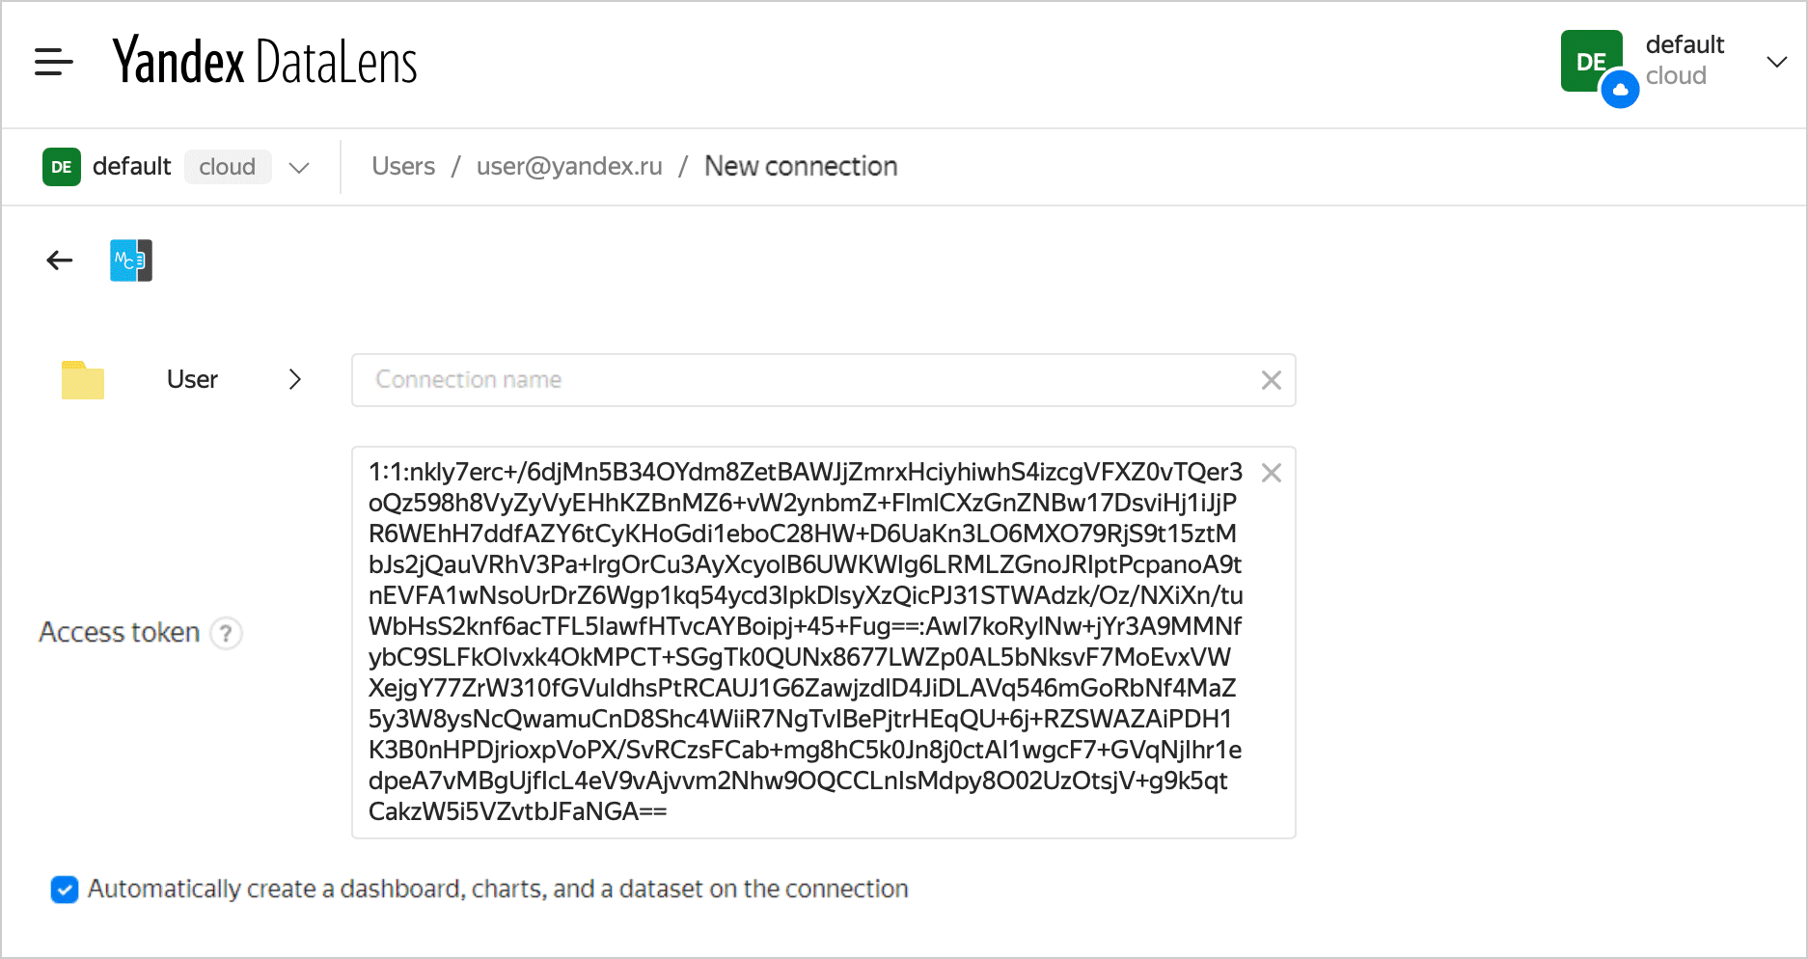This screenshot has height=959, width=1808.
Task: Open the hamburger navigation menu
Action: (x=53, y=62)
